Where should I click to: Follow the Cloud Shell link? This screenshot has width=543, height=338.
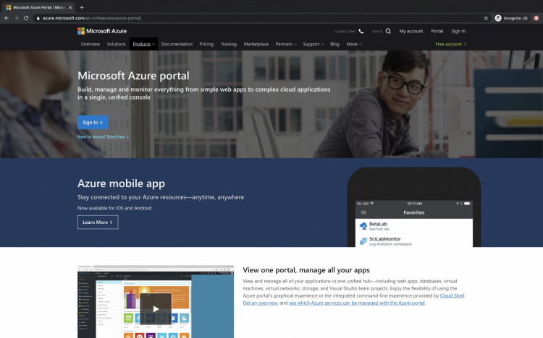pos(452,295)
